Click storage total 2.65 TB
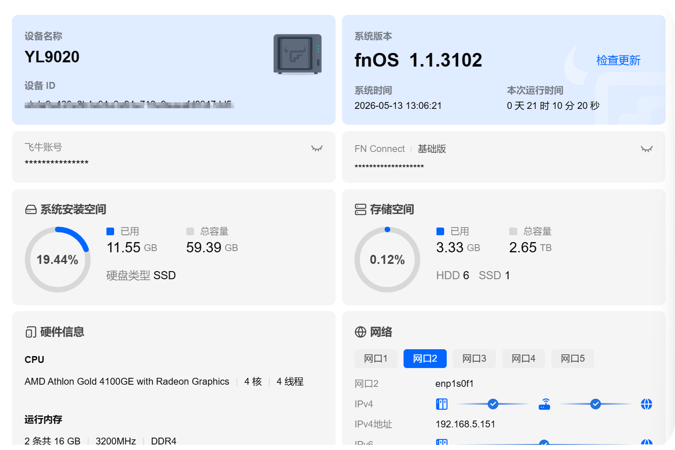 pyautogui.click(x=530, y=248)
